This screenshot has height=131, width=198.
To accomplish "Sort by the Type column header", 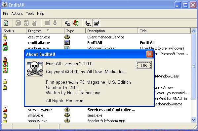I will (75, 31).
